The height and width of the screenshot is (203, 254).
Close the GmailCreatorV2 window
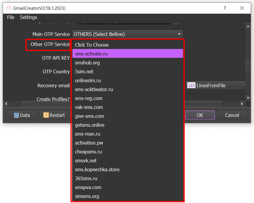coord(242,8)
